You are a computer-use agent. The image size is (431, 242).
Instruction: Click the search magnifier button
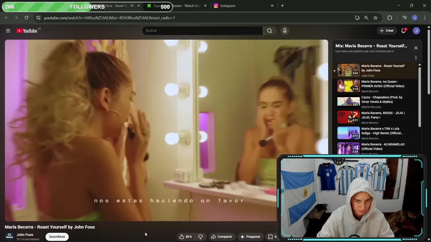[269, 31]
